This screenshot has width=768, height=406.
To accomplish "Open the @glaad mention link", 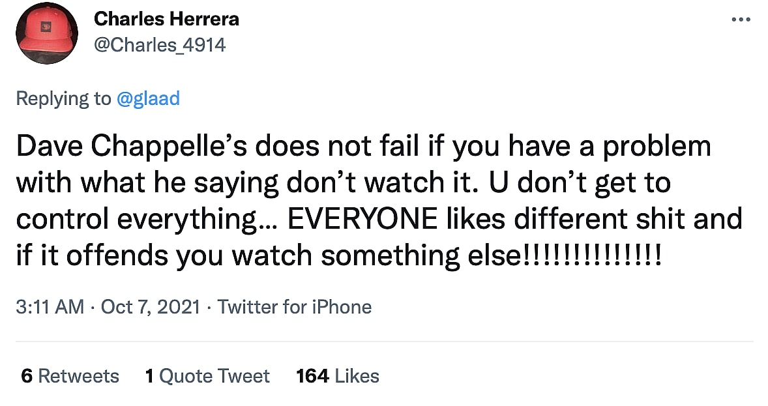I will click(x=148, y=98).
